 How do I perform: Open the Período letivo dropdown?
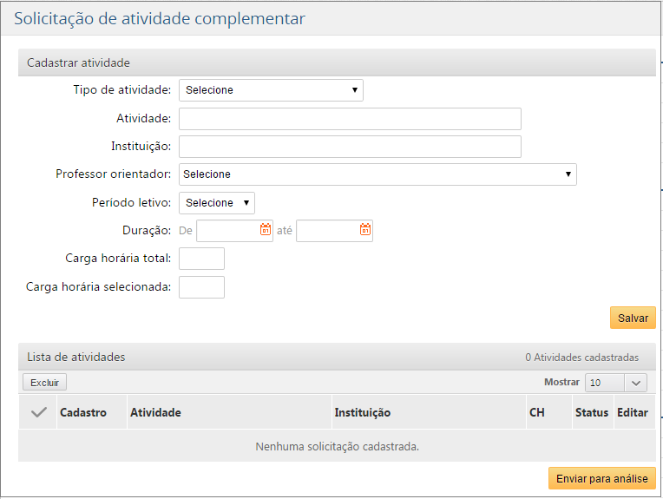click(217, 203)
